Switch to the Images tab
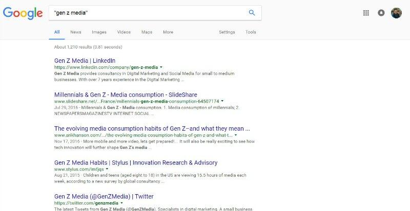This screenshot has height=211, width=410. pyautogui.click(x=99, y=32)
